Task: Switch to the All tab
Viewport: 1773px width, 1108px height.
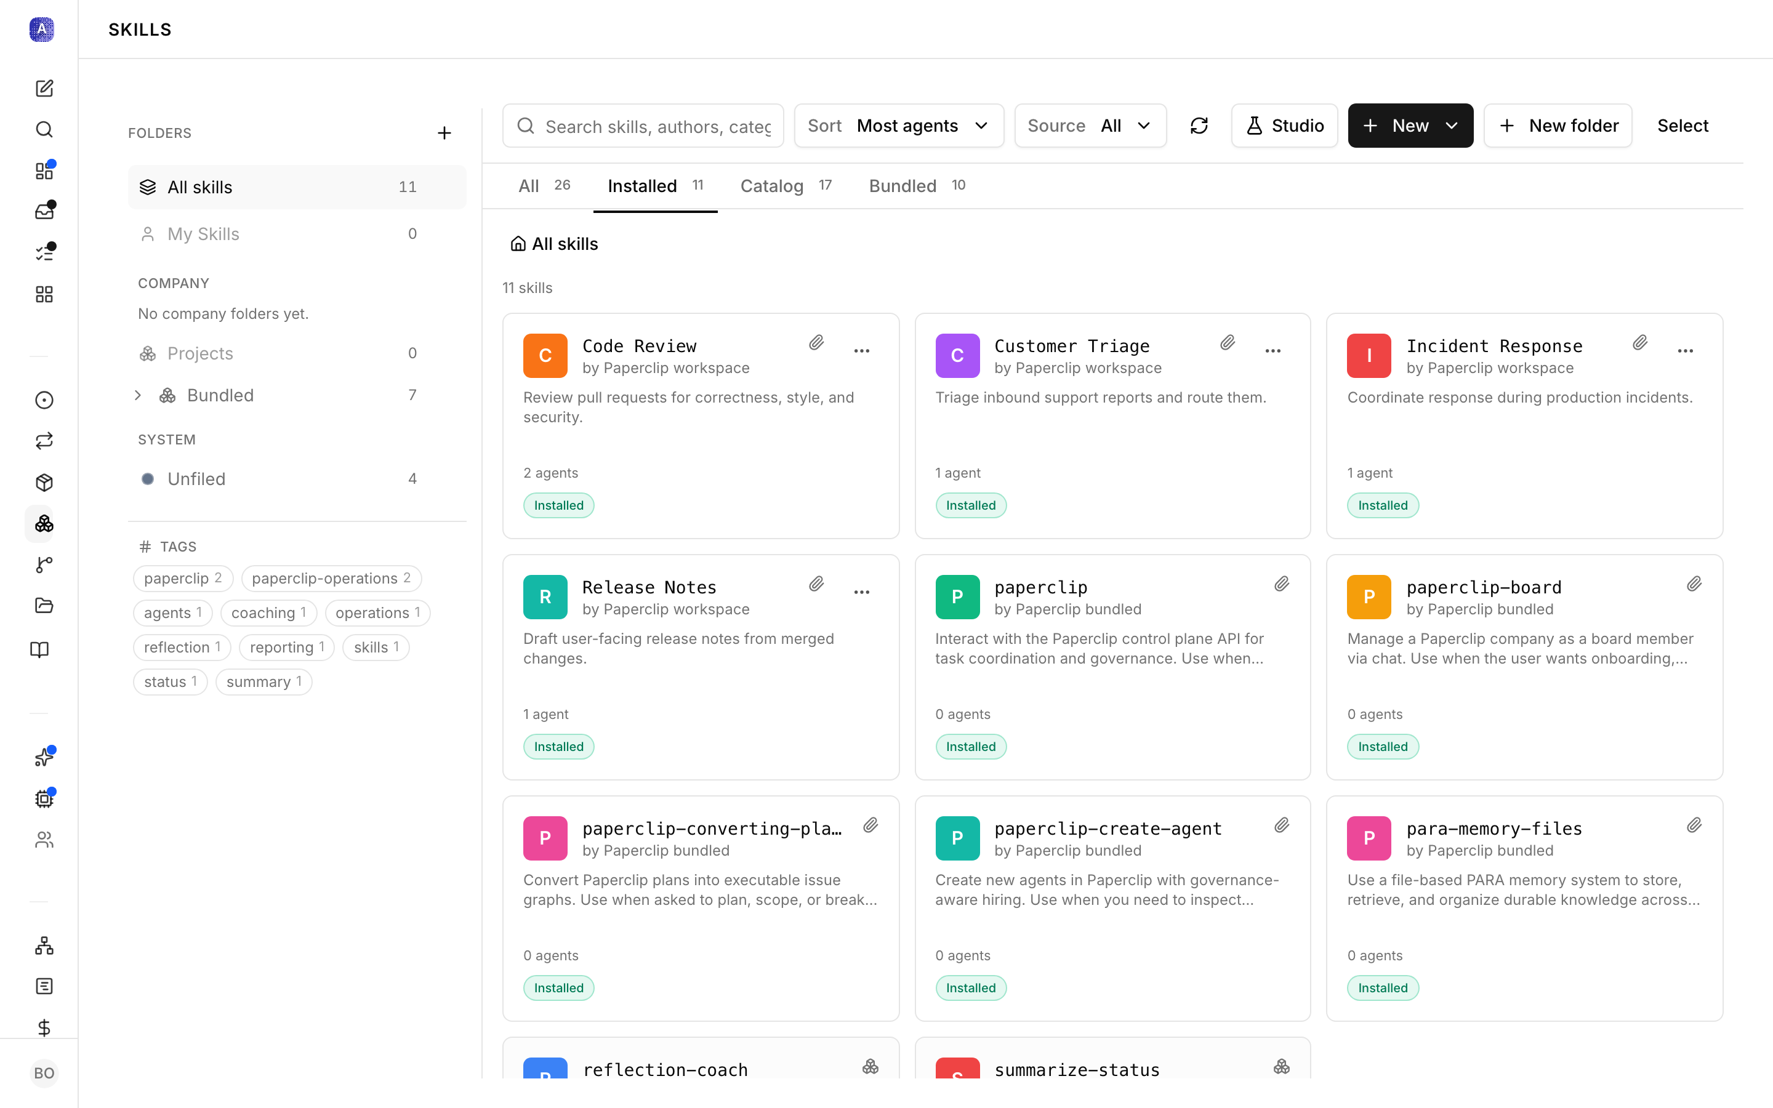Action: pyautogui.click(x=544, y=186)
